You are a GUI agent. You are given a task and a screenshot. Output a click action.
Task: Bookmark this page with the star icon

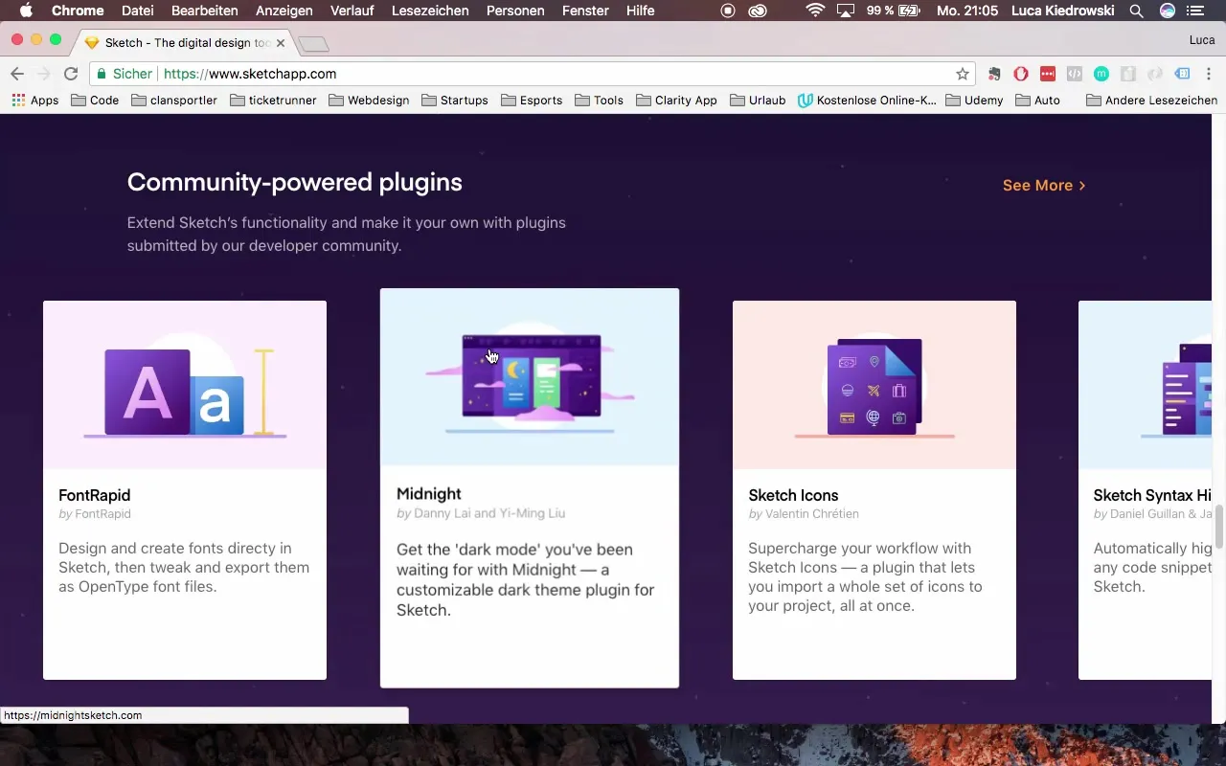click(x=963, y=74)
